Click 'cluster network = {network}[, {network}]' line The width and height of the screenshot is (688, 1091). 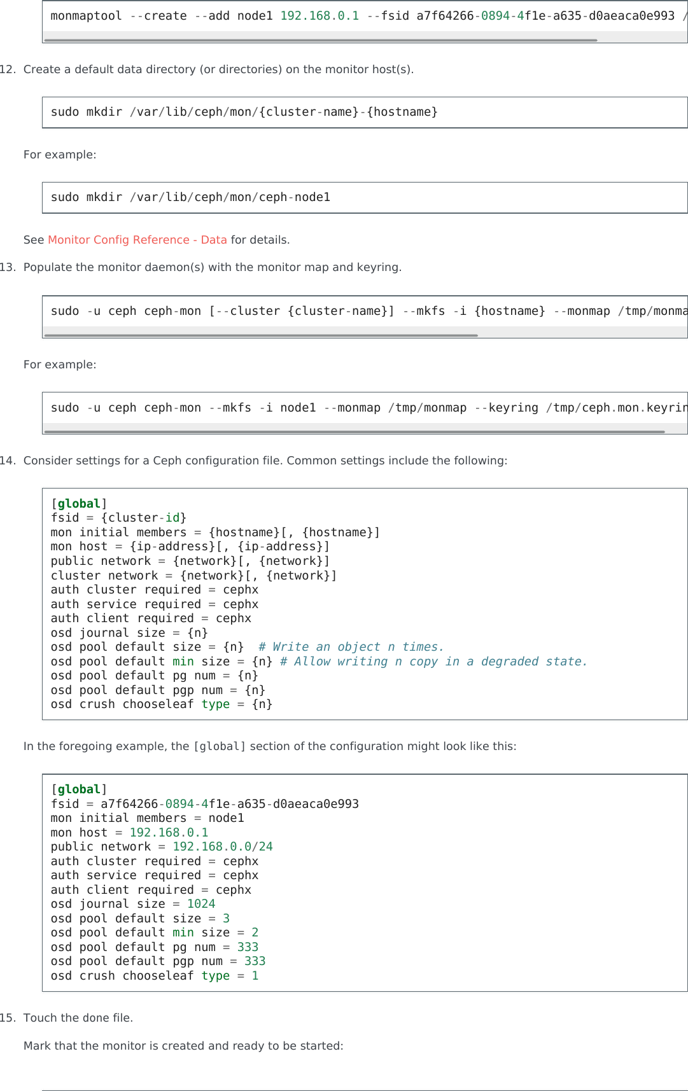click(193, 576)
